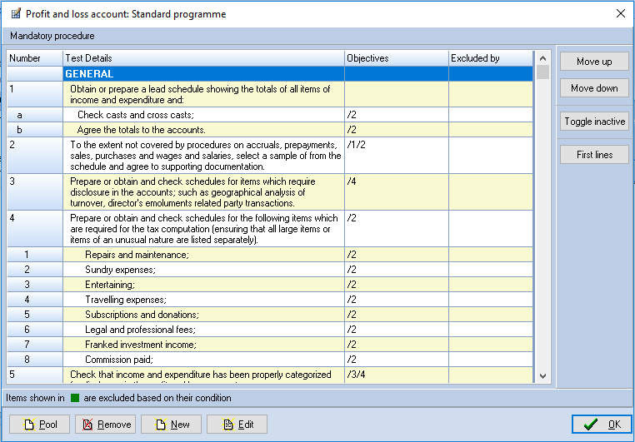The height and width of the screenshot is (442, 635).
Task: Click the Number column header
Action: (35, 58)
